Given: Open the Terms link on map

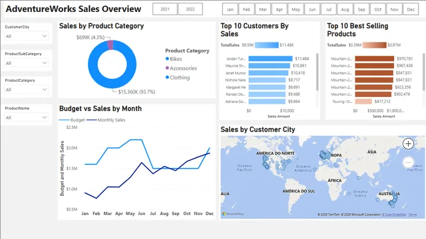Looking at the screenshot, I should pos(413,214).
